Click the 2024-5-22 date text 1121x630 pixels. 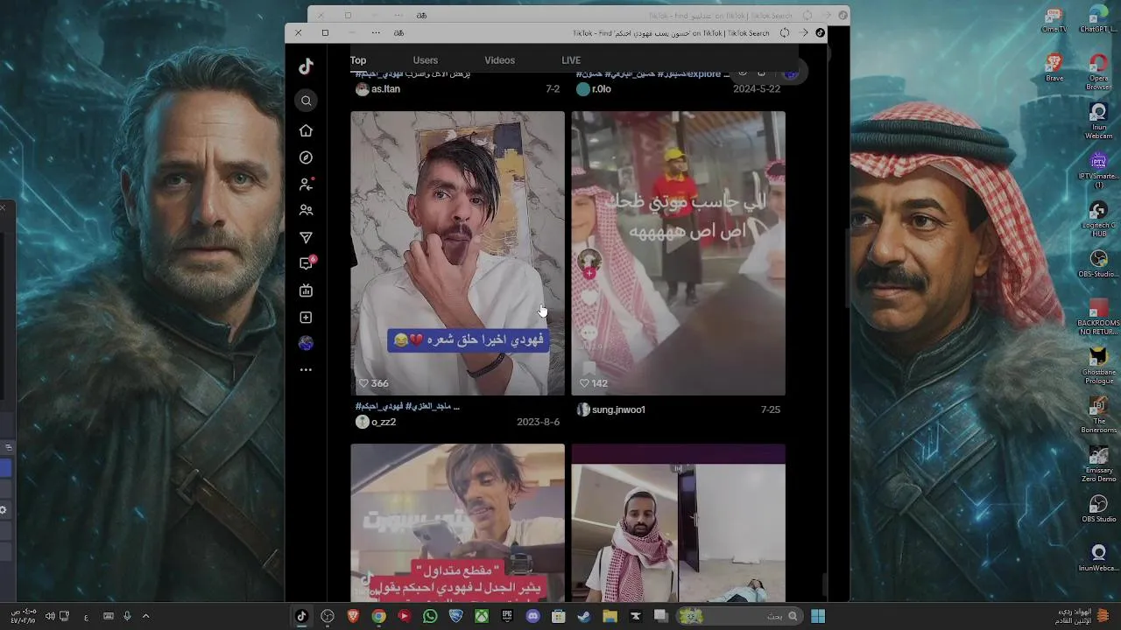757,89
